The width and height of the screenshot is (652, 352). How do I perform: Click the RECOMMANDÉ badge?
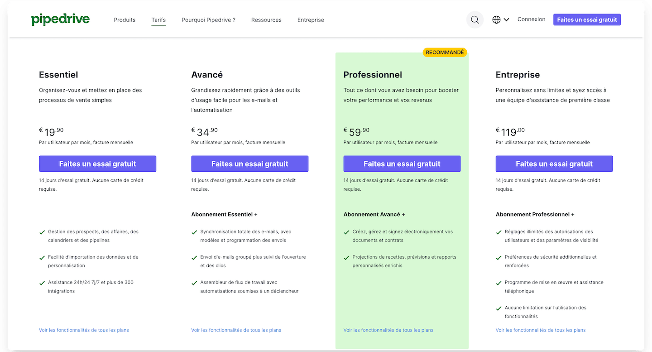click(x=445, y=53)
